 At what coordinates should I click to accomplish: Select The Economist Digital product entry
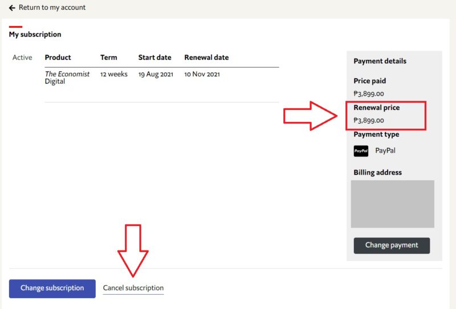[67, 78]
